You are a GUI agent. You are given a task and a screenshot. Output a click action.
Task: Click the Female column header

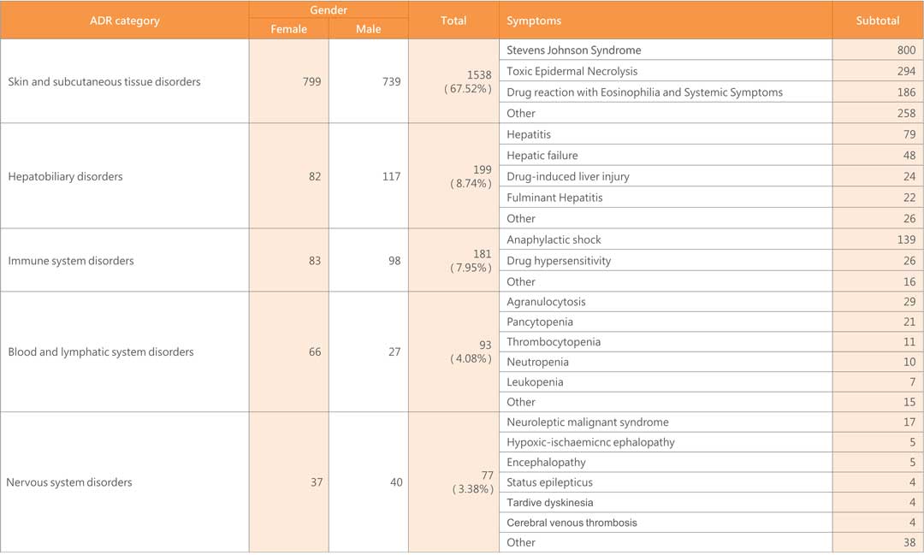(x=287, y=28)
